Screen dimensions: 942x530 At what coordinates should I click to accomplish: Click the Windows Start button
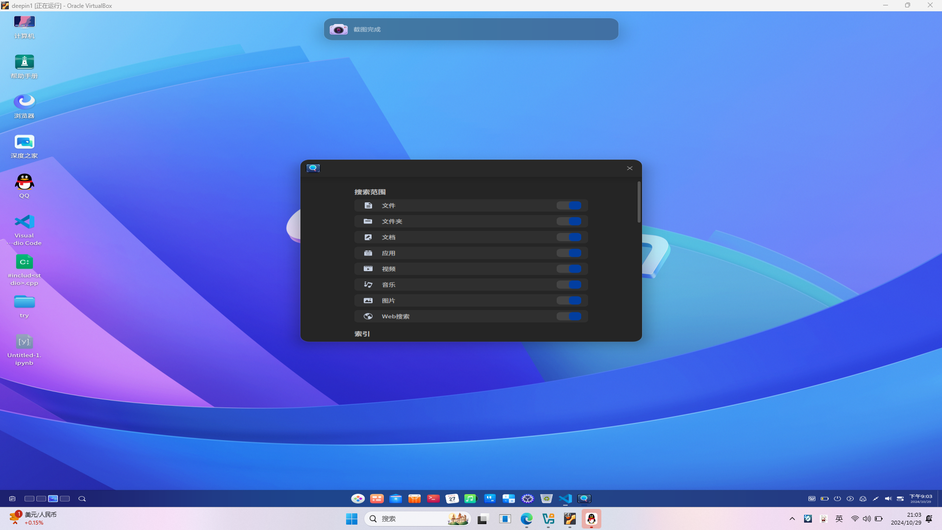tap(352, 519)
